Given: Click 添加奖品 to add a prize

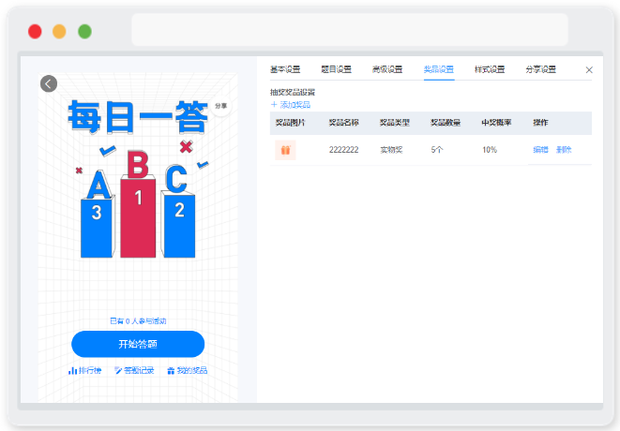Looking at the screenshot, I should [291, 105].
